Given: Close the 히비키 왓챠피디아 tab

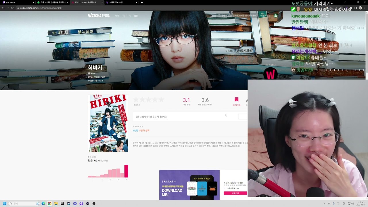Looking at the screenshot, I should [102, 2].
